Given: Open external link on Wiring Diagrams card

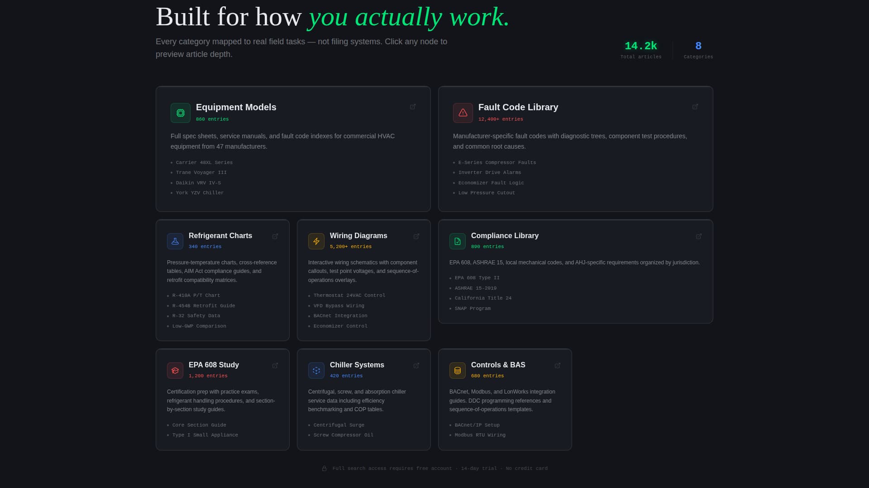Looking at the screenshot, I should pos(416,236).
